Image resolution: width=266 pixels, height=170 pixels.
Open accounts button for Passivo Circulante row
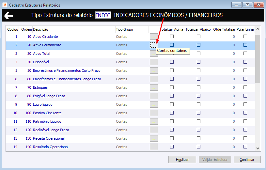[x=154, y=113]
